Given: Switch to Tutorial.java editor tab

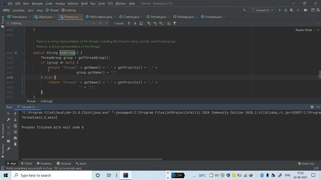Looking at the screenshot, I should [19, 17].
